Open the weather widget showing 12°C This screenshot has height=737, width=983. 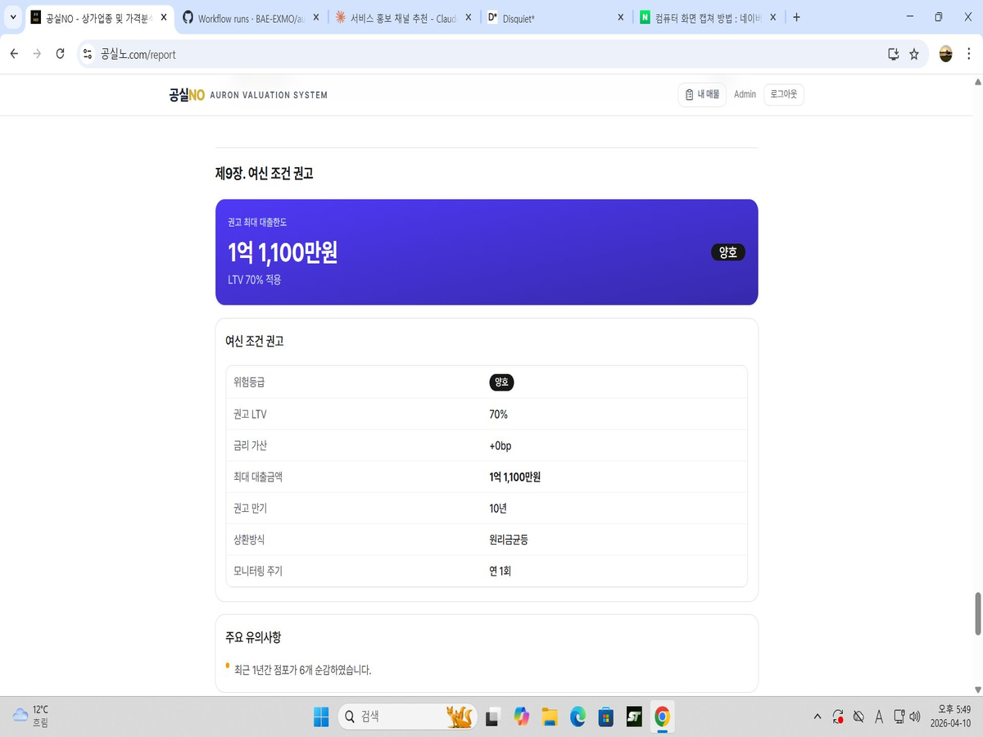click(30, 717)
